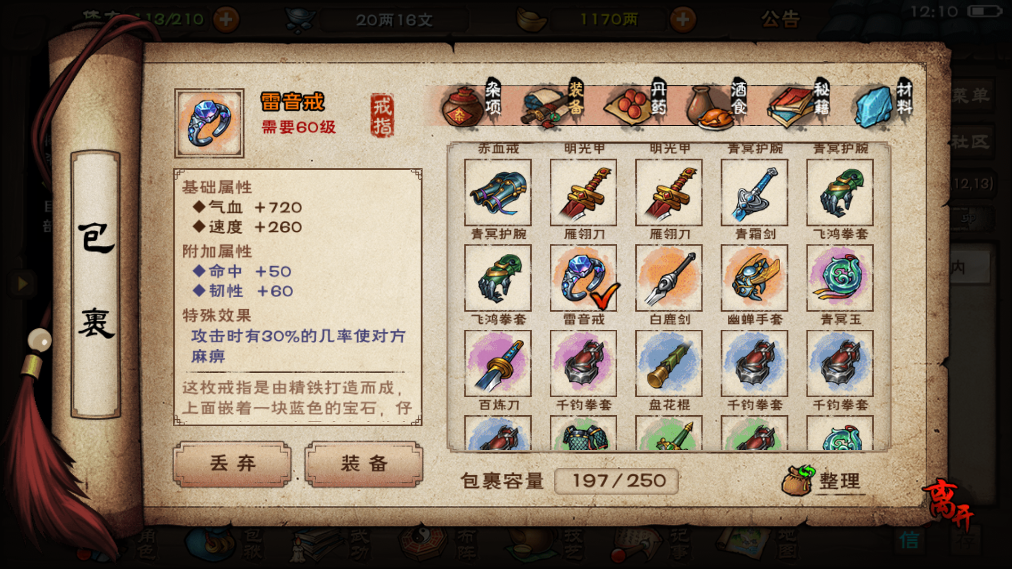The image size is (1012, 569).
Task: Expand the side panel arrow on left edge
Action: click(22, 283)
